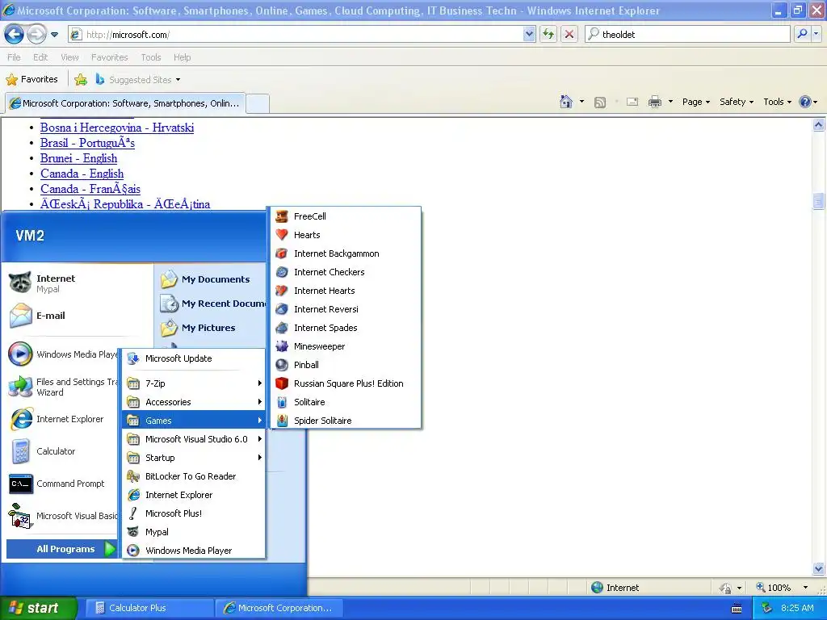Viewport: 827px width, 620px height.
Task: Open Internet Checkers
Action: click(x=346, y=272)
